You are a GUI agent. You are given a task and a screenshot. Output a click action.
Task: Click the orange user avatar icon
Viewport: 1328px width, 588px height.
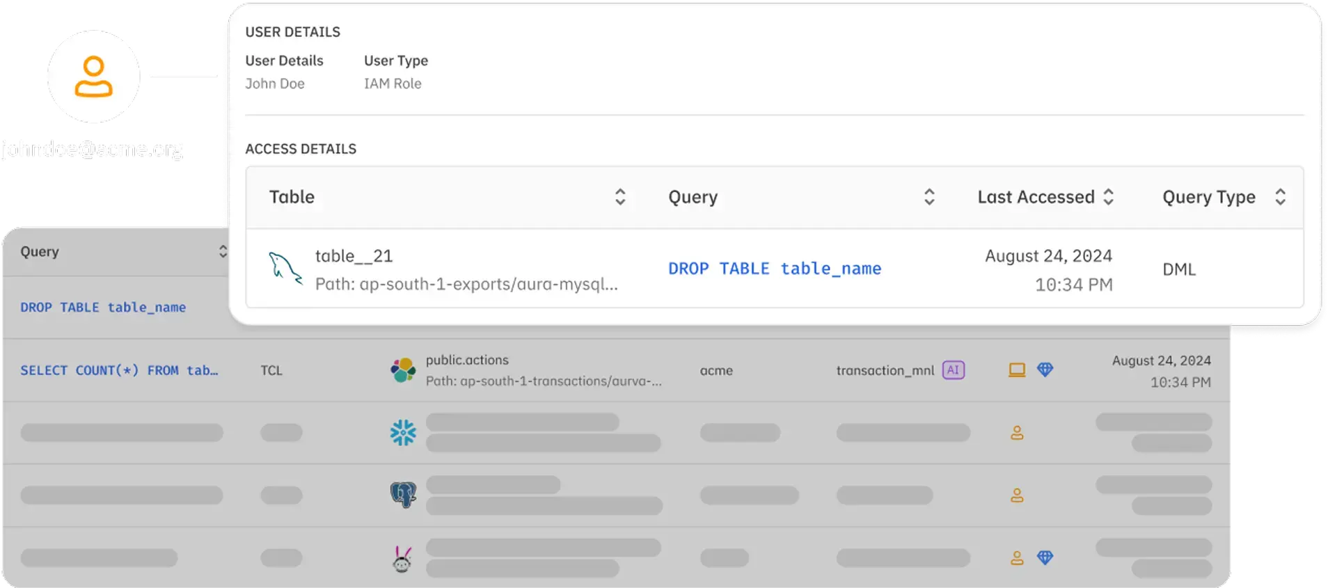[93, 77]
